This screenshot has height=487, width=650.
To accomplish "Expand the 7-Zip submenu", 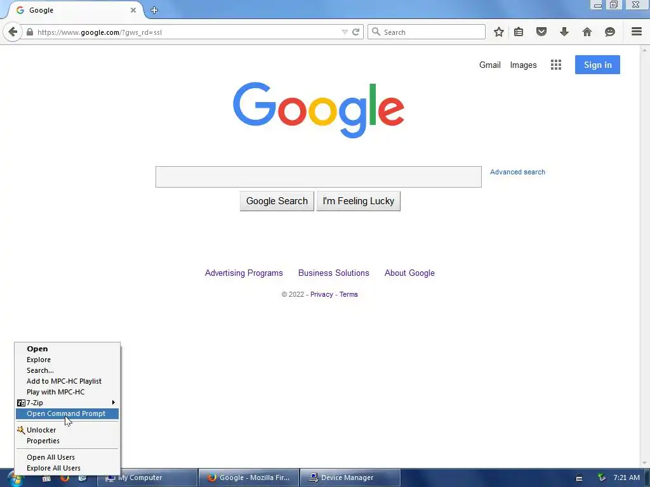I will (67, 403).
